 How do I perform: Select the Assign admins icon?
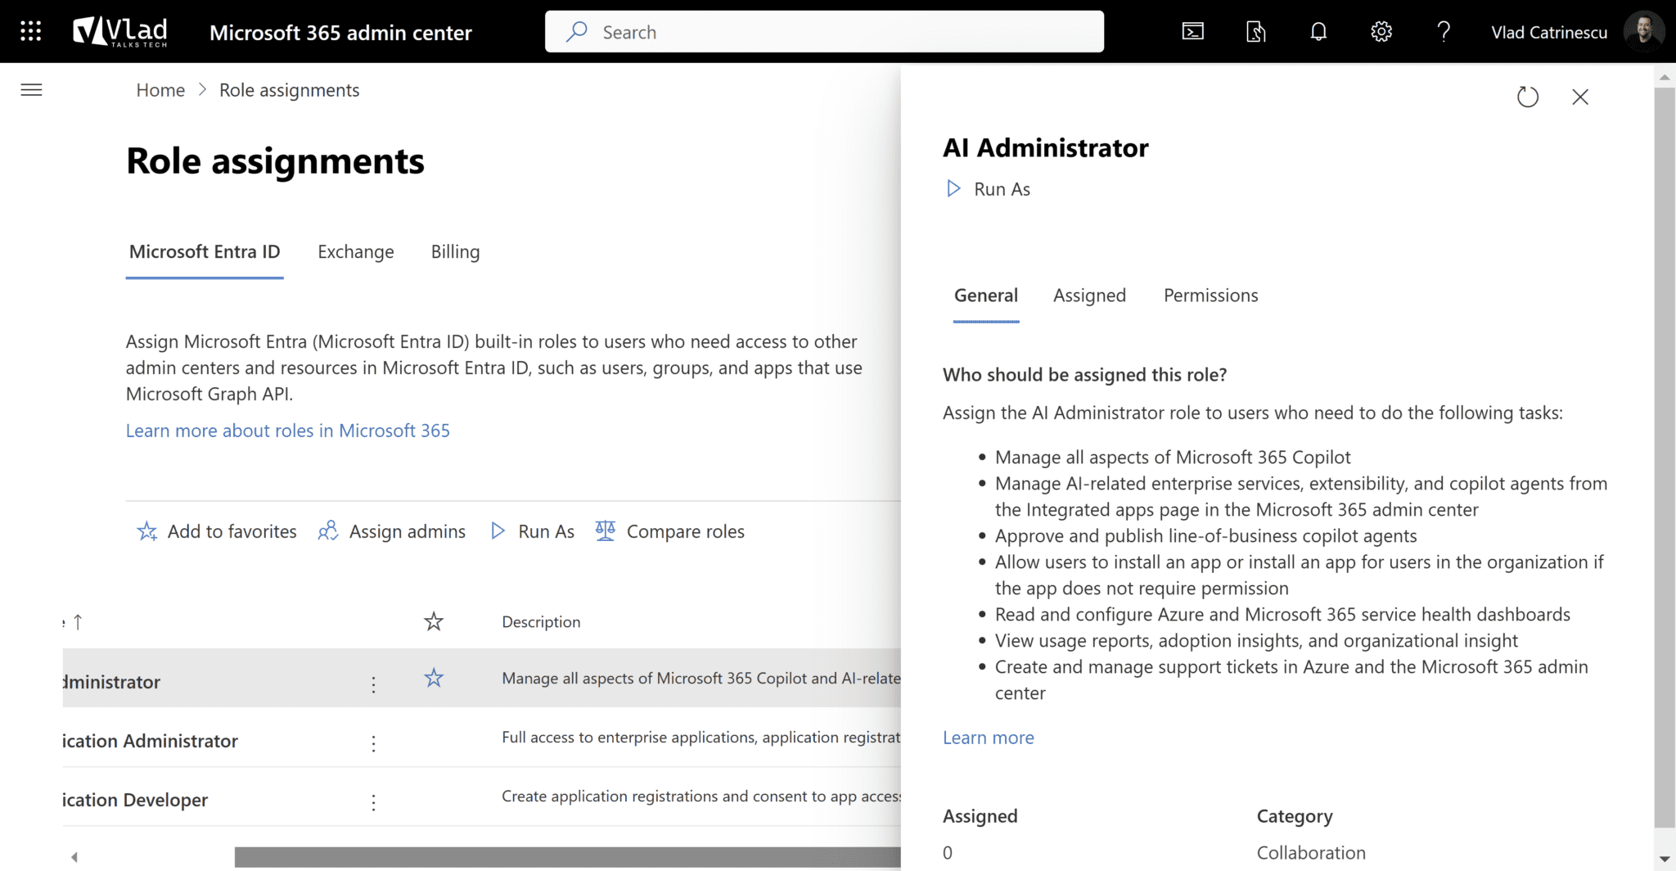(x=327, y=530)
